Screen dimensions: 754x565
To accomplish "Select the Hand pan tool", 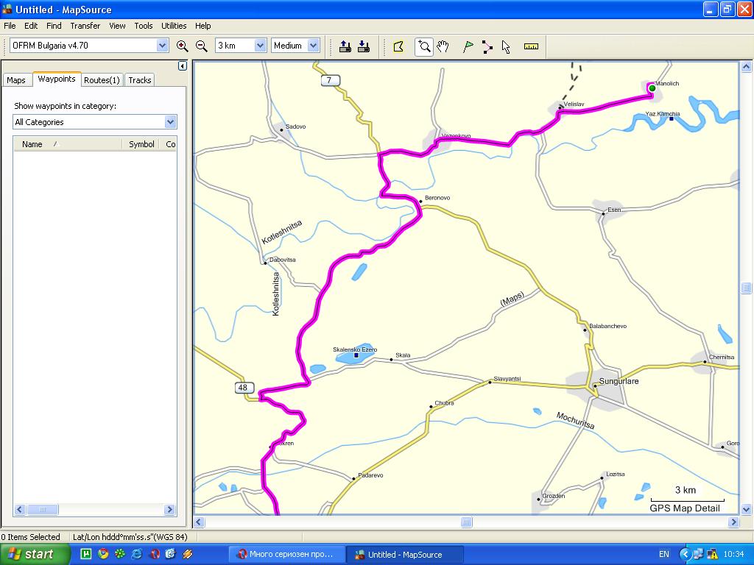I will pyautogui.click(x=443, y=46).
